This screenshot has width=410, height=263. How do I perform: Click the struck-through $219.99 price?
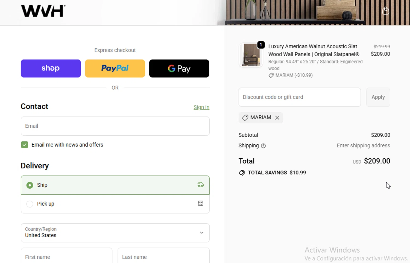(382, 46)
